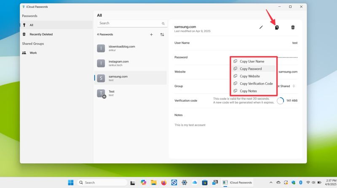This screenshot has width=337, height=188.
Task: Add a new password with the plus icon
Action: pyautogui.click(x=151, y=34)
